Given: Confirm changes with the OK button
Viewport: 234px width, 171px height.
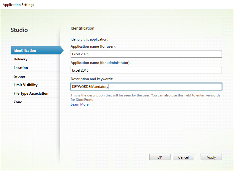Looking at the screenshot, I should click(x=160, y=157).
